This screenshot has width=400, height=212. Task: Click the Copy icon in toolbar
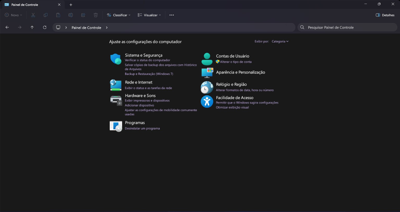(x=46, y=15)
